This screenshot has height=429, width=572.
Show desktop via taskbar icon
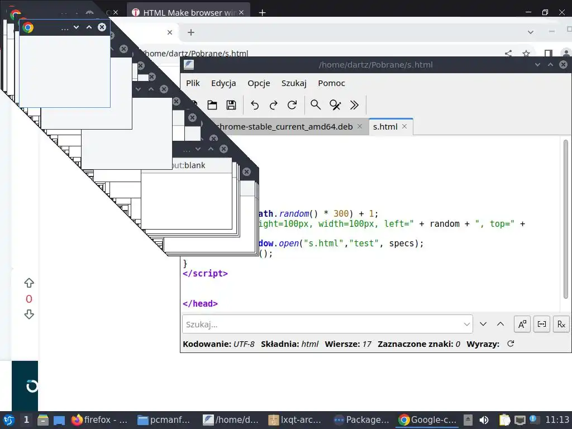59,420
